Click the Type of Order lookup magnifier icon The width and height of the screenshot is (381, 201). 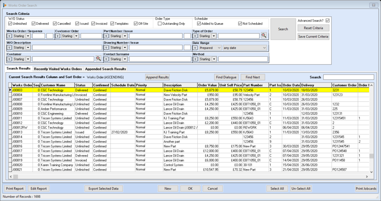click(264, 36)
